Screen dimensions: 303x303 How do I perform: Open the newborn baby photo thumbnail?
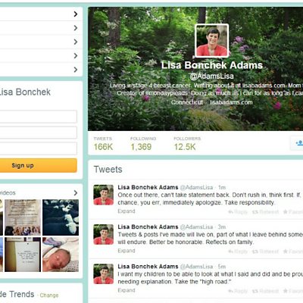61,255
